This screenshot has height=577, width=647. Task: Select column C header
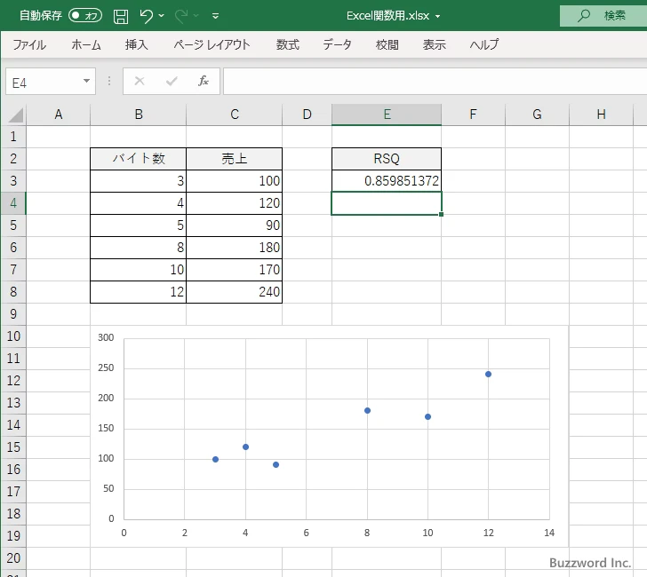pyautogui.click(x=235, y=115)
